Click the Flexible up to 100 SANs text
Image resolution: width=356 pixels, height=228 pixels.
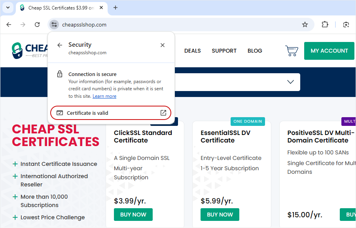[318, 152]
